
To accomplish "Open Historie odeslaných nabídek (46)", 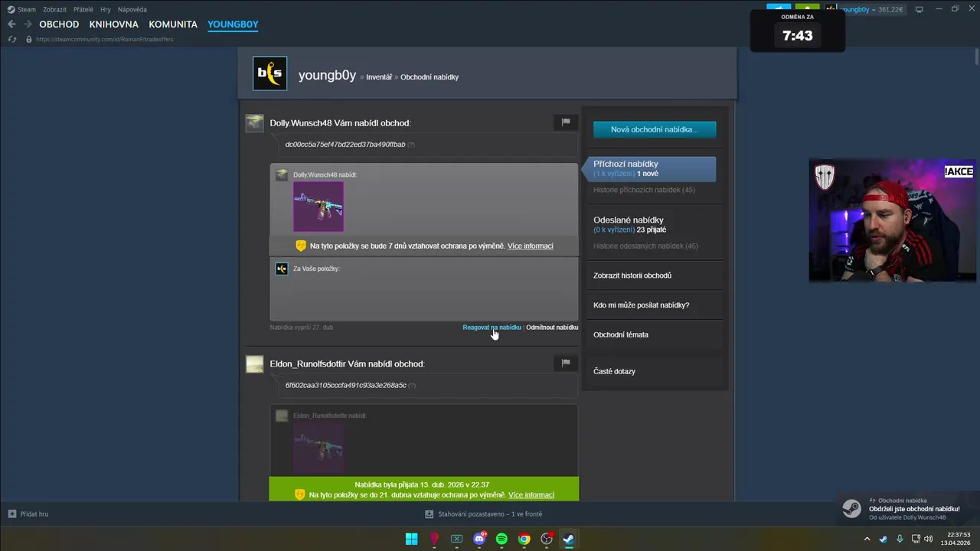I will point(645,246).
